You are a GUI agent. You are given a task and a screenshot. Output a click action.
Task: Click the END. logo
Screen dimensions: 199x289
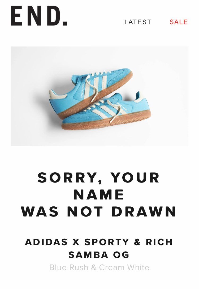[39, 16]
